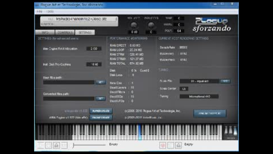Click the Polyphony value 64

click(x=179, y=31)
